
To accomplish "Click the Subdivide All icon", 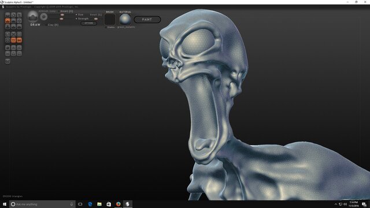I will tap(19, 35).
